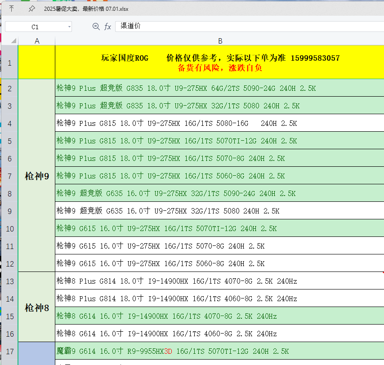Click the G635 5090-24G row
This screenshot has width=384, height=365.
(x=220, y=193)
